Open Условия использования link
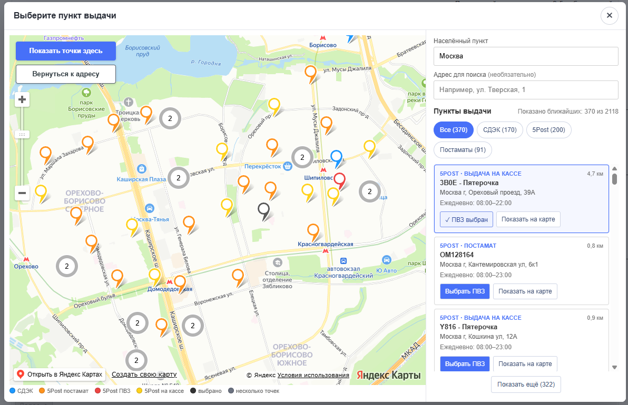 pos(313,376)
